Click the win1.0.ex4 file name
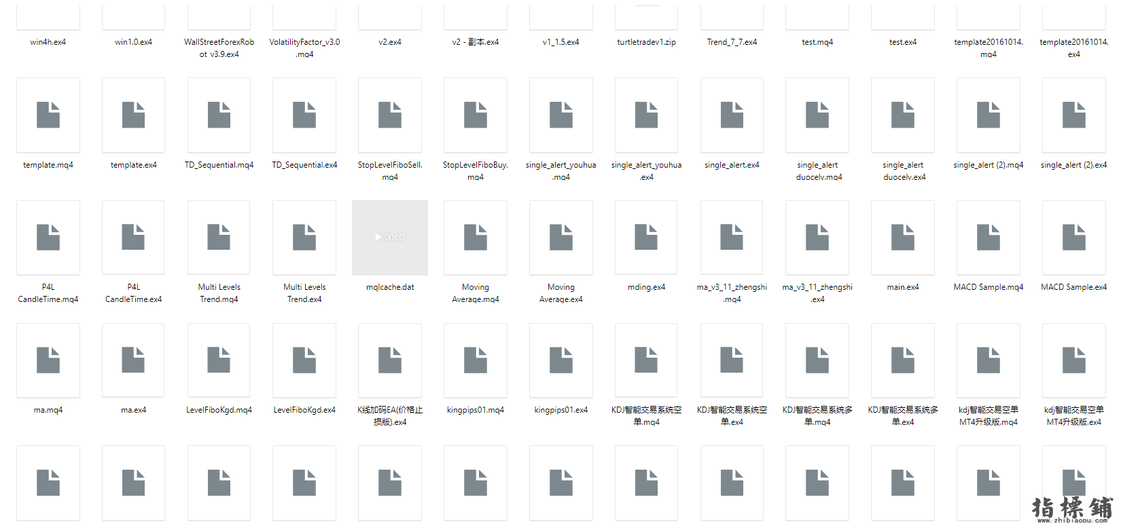The width and height of the screenshot is (1121, 526). (x=134, y=42)
